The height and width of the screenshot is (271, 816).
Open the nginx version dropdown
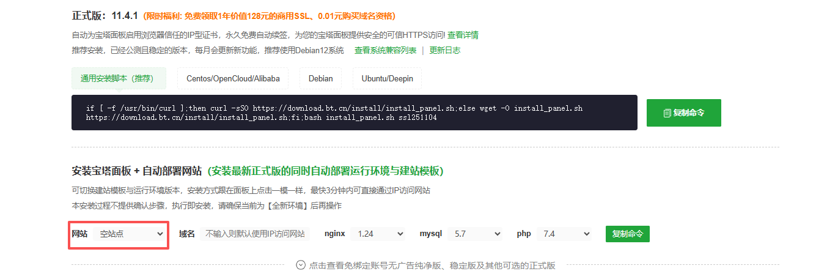coord(380,234)
